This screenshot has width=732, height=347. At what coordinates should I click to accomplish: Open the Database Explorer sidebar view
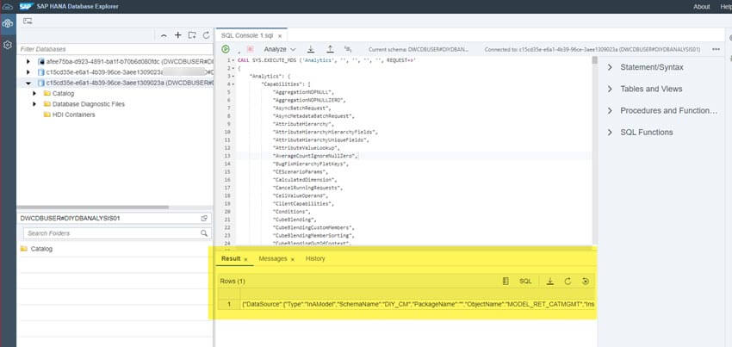coord(8,23)
